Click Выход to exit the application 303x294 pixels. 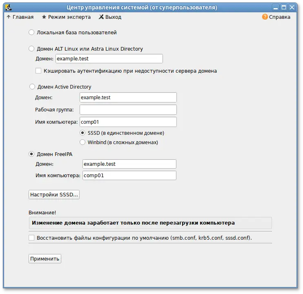(x=110, y=17)
